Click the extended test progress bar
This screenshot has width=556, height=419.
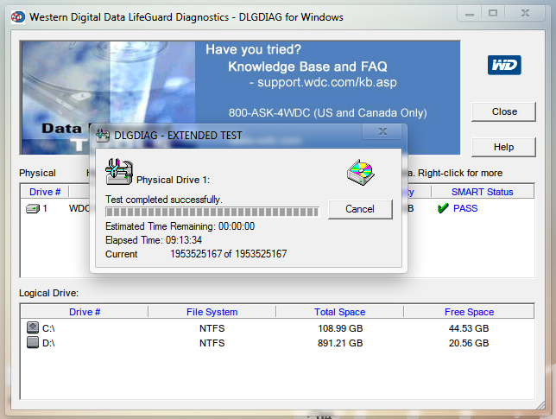pos(212,213)
